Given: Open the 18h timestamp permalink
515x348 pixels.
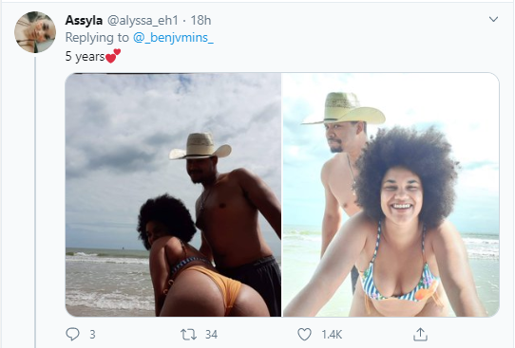Looking at the screenshot, I should point(200,20).
